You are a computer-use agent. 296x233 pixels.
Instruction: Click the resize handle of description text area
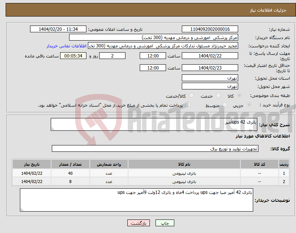point(53,129)
